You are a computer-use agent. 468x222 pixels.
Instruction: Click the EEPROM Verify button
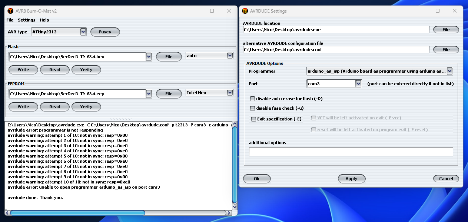pos(86,107)
